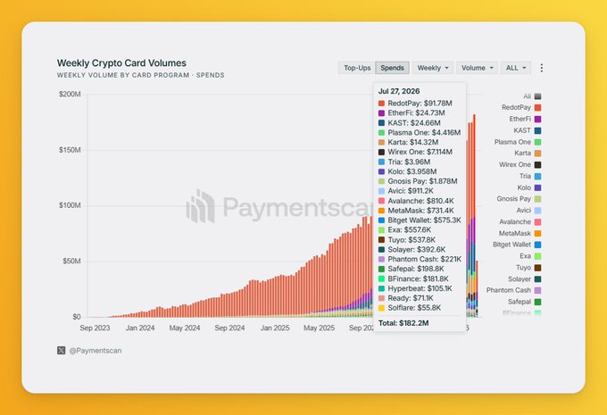The height and width of the screenshot is (415, 607).
Task: Toggle KAST in the chart legend
Action: click(x=528, y=130)
